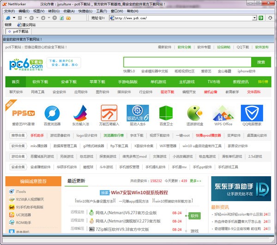Click the address bar URL field

point(183,18)
